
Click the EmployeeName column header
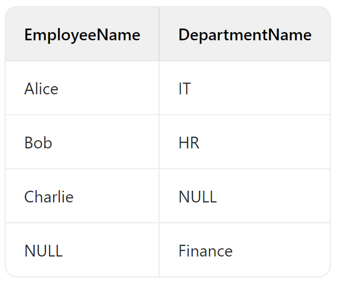(x=82, y=34)
